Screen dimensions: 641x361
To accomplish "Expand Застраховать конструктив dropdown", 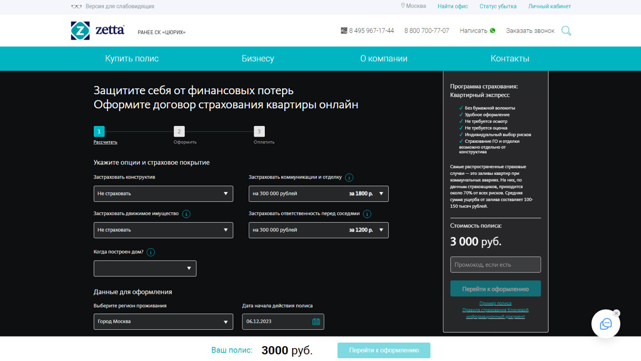I will pos(163,194).
